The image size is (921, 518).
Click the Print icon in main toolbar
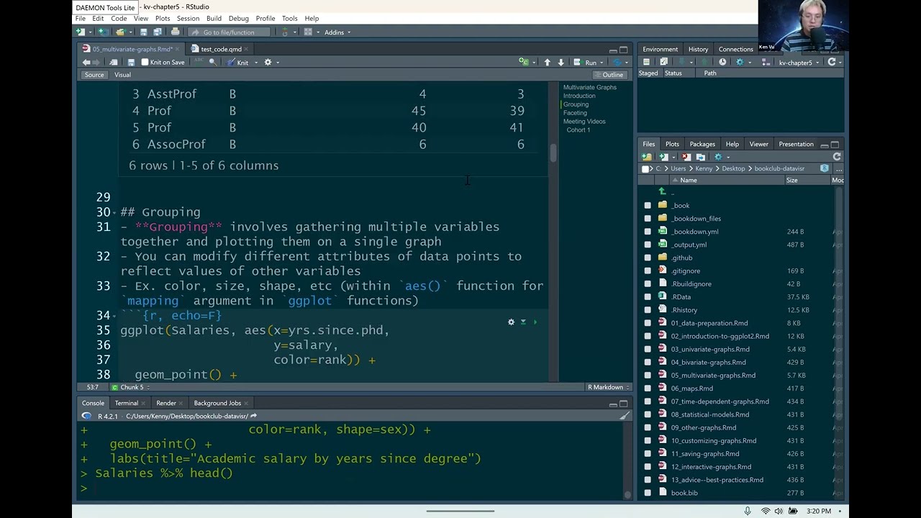click(175, 32)
